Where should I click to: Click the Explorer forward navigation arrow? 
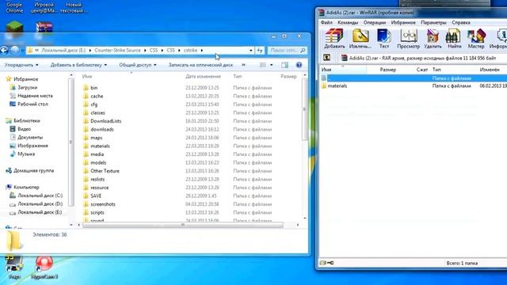click(x=15, y=51)
